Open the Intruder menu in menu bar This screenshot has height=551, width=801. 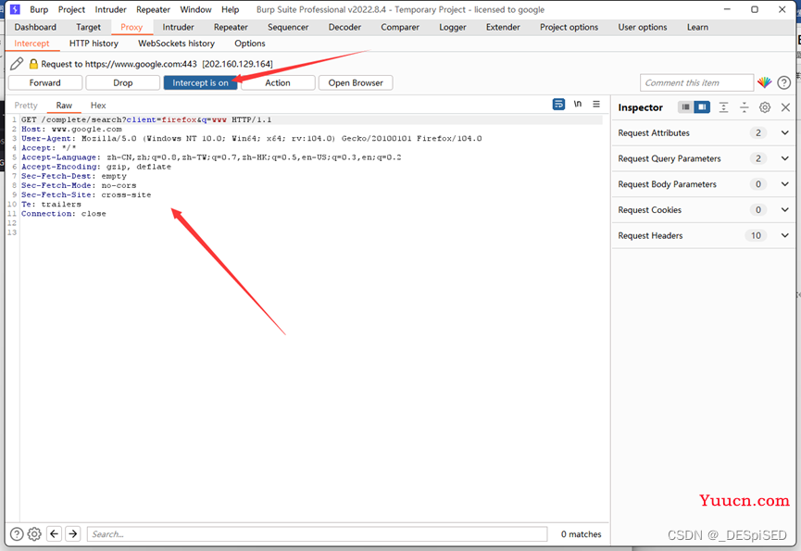pos(110,9)
